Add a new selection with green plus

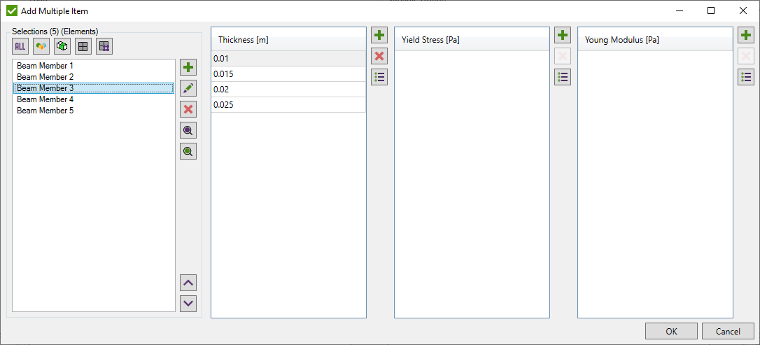pyautogui.click(x=188, y=67)
